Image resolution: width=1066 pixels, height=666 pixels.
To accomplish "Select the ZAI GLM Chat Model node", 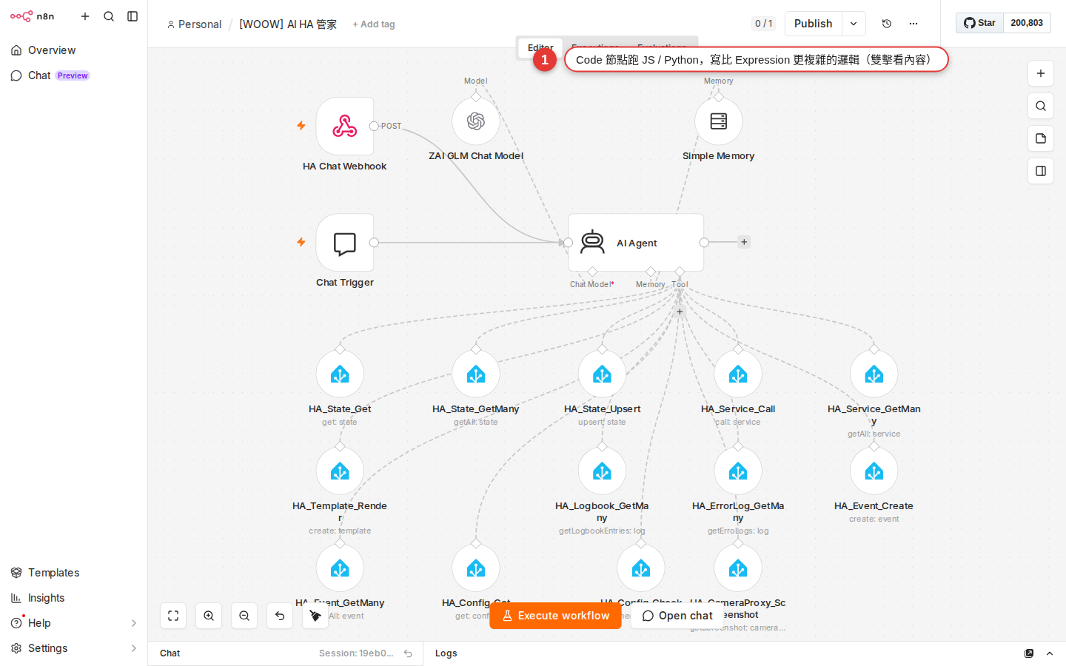I will 476,121.
